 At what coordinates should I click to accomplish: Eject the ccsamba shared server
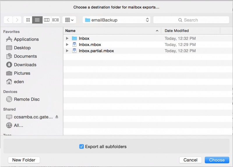click(x=57, y=117)
